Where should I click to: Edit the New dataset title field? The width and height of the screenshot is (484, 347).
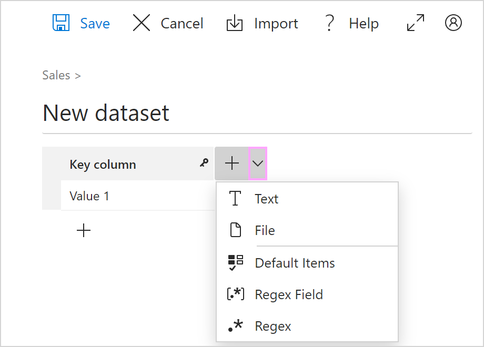(x=257, y=113)
